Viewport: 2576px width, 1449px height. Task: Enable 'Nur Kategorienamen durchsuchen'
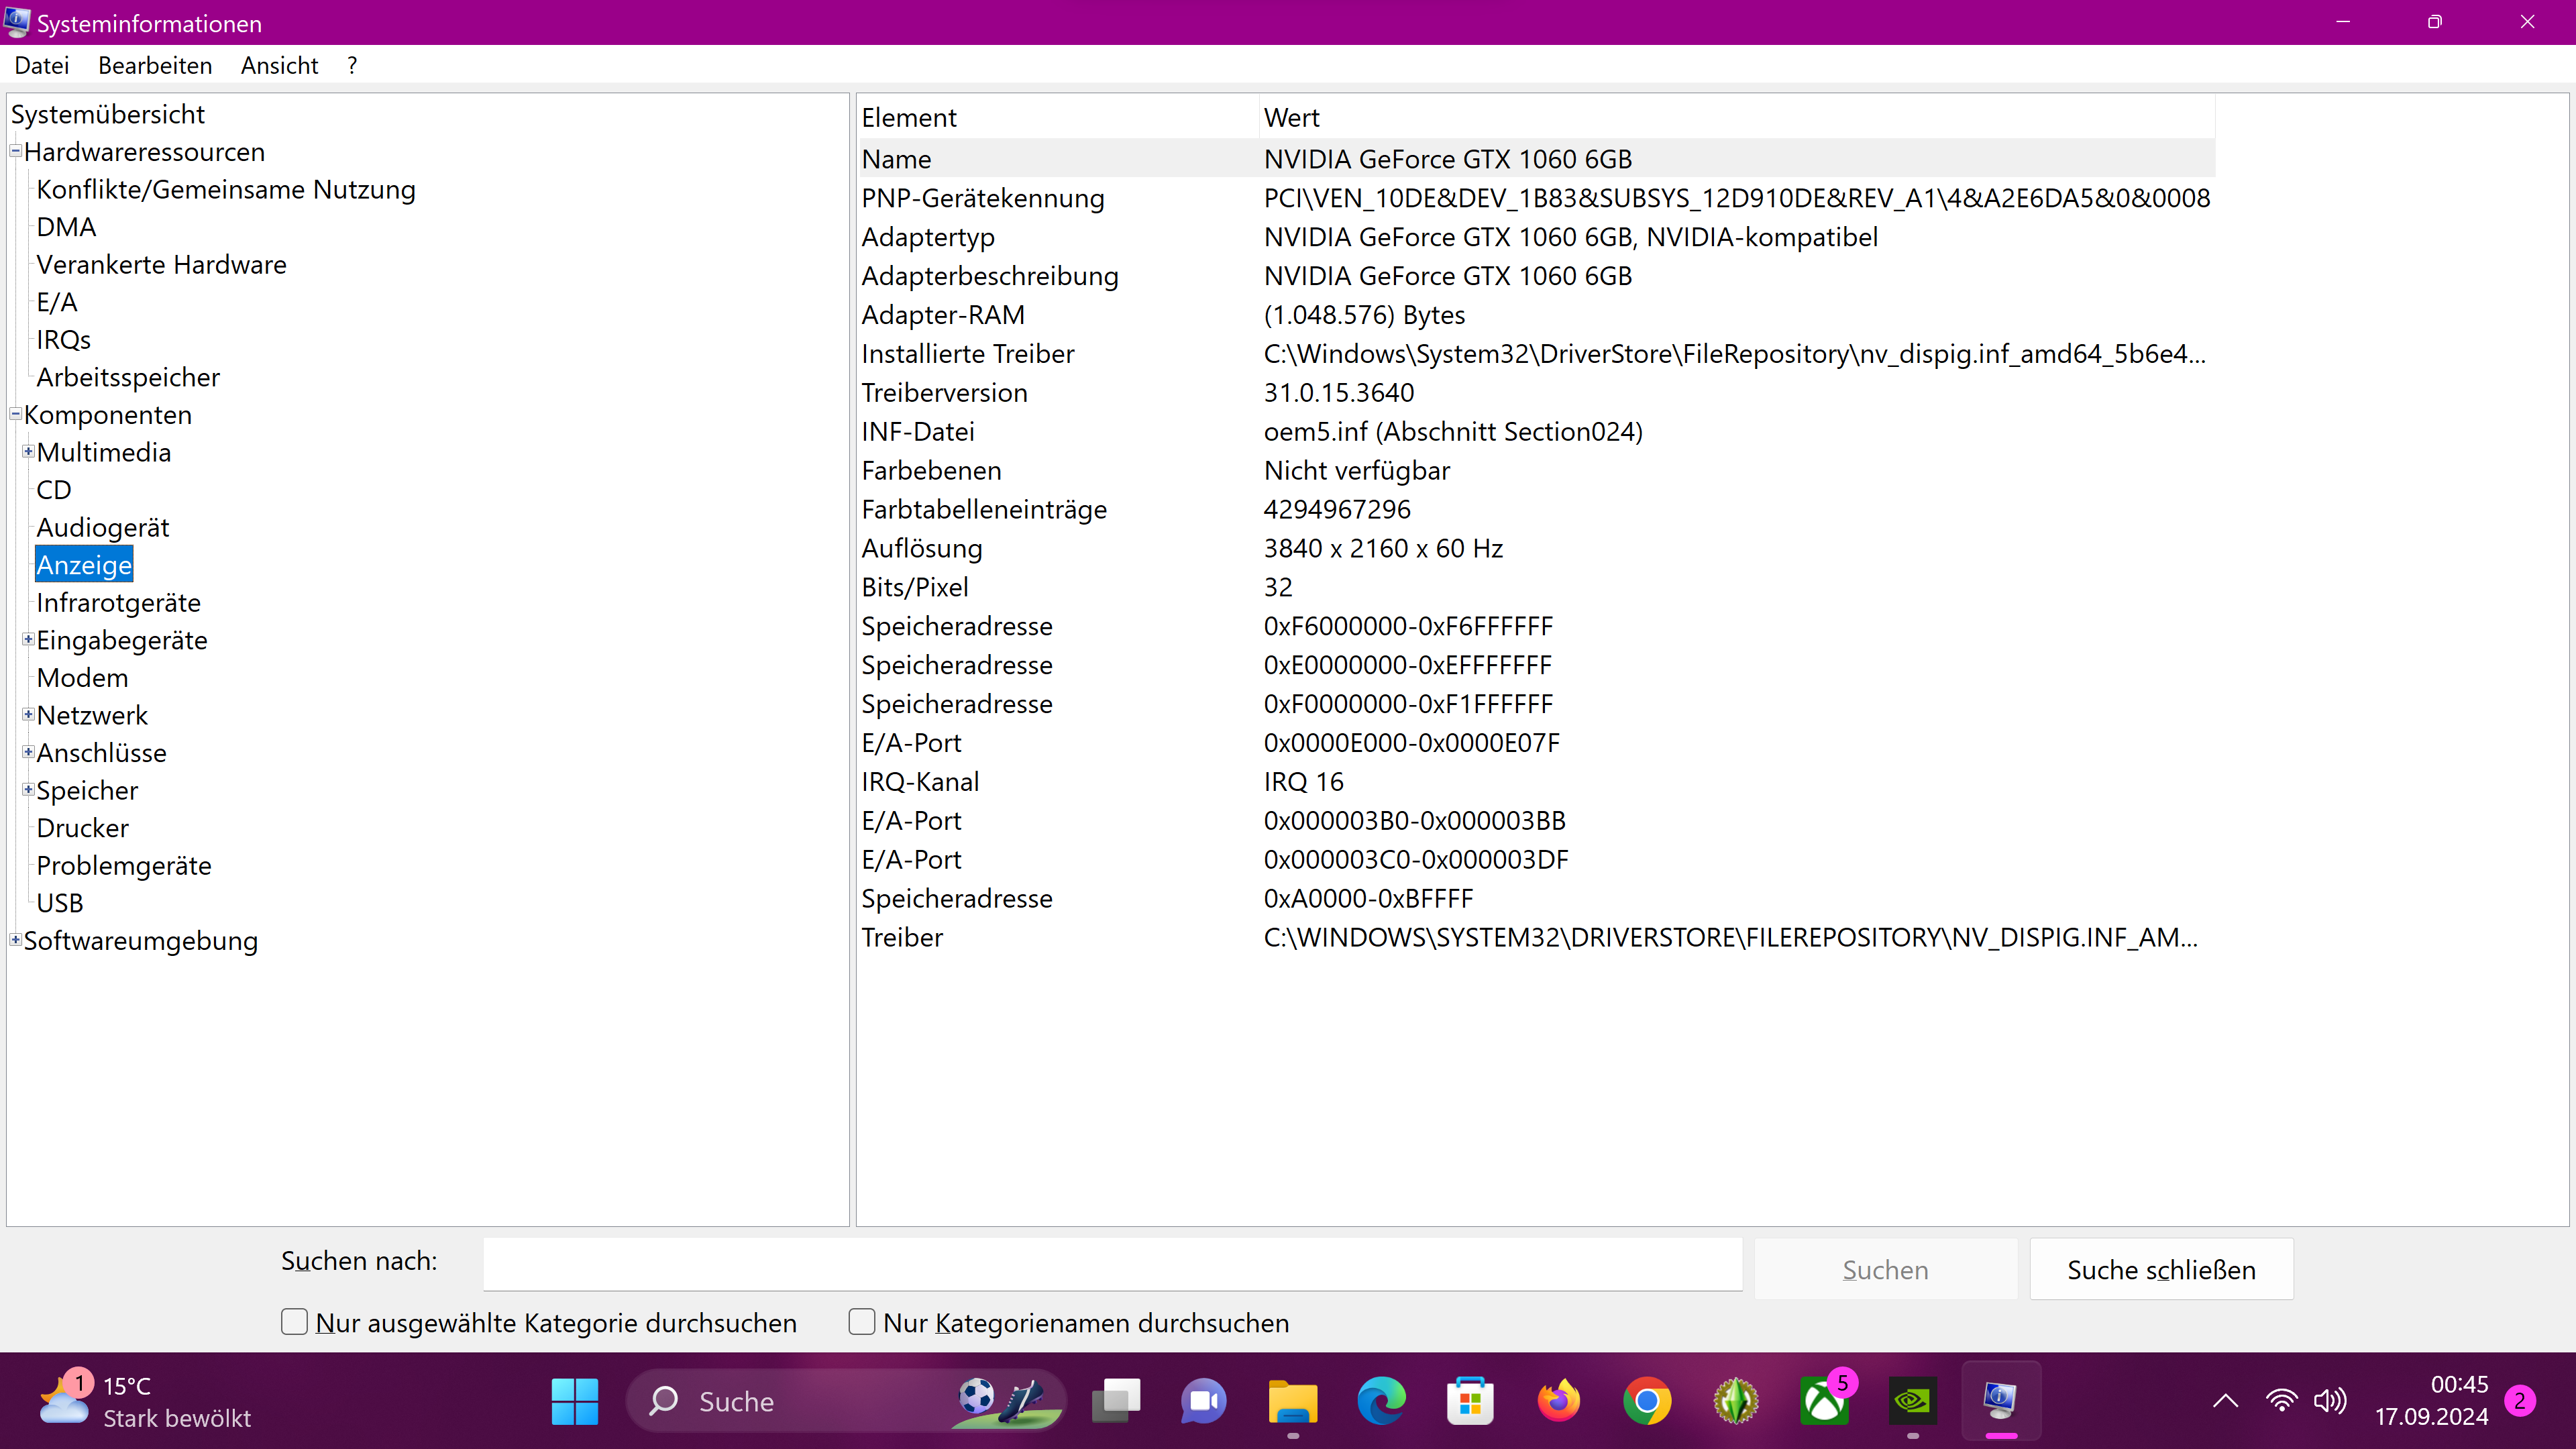tap(861, 1322)
